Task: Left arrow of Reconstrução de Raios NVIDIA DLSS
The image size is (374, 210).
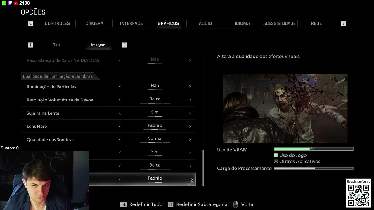Action: (x=120, y=60)
